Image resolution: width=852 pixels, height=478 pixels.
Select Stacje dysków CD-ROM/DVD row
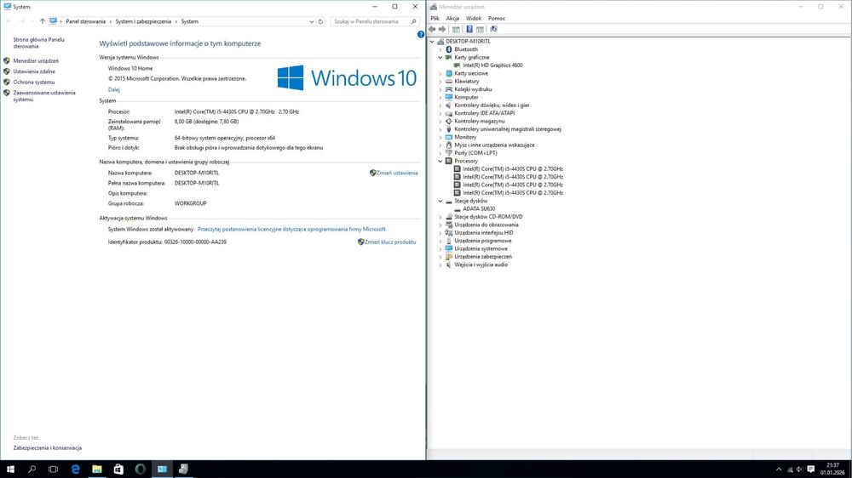488,217
